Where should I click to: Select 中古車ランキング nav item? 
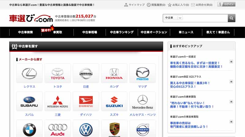122,32
